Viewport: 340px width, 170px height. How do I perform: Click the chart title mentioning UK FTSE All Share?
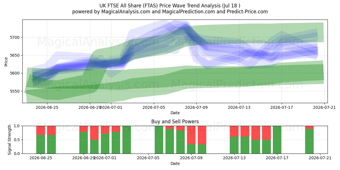[x=170, y=5]
